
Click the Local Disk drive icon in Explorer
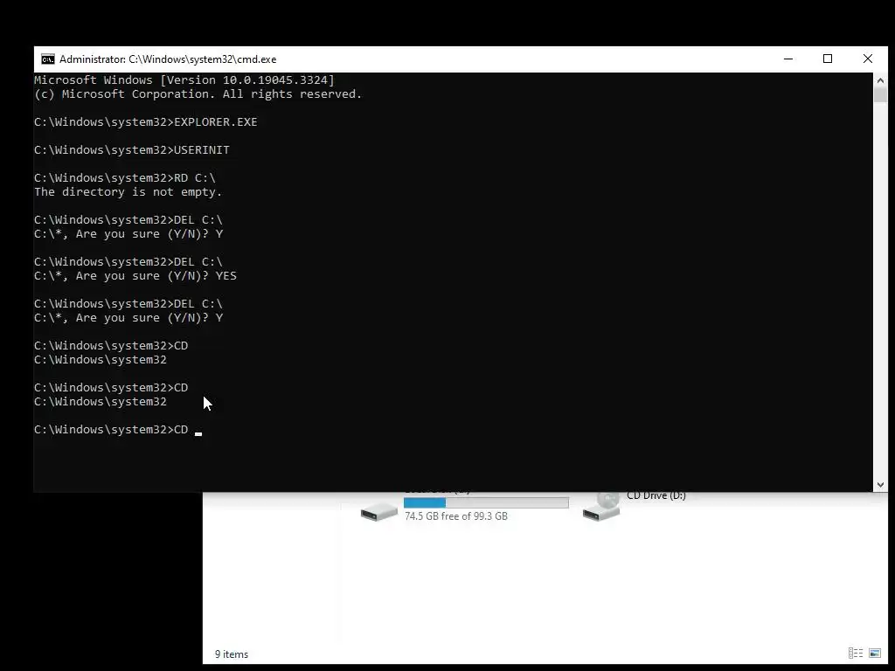(x=379, y=511)
